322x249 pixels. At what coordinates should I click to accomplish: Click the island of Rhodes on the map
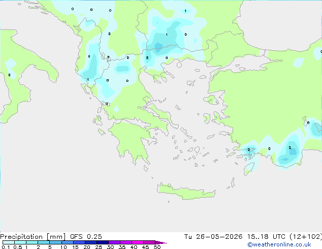pyautogui.click(x=249, y=169)
